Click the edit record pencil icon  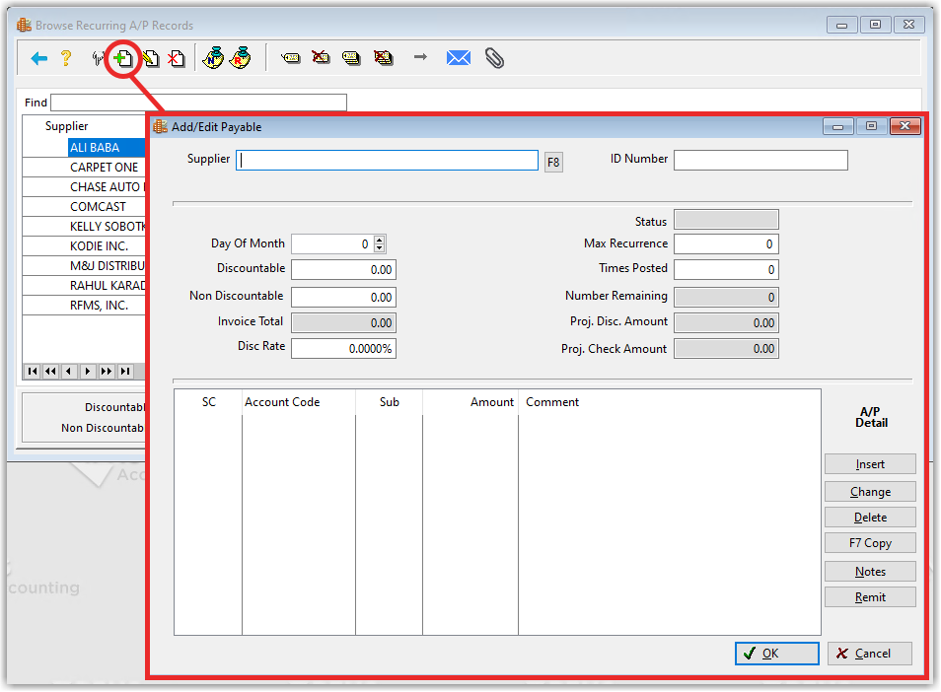tap(151, 58)
